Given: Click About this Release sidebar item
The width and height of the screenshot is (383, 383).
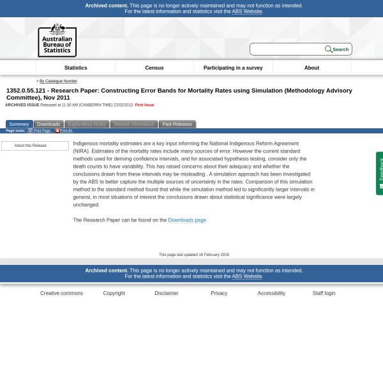Looking at the screenshot, I should tap(34, 146).
